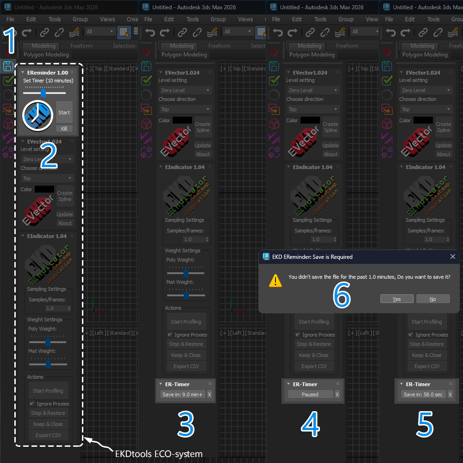Undo in the 'Save in: 9.0 min+' window

(x=150, y=32)
